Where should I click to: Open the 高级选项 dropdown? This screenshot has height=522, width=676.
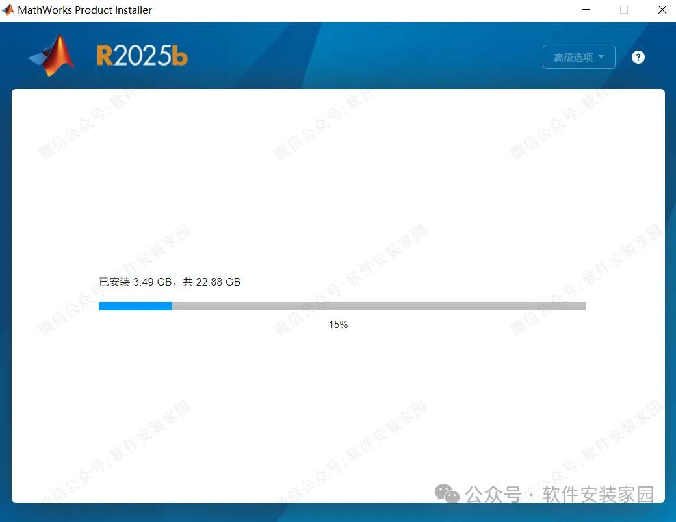tap(578, 57)
